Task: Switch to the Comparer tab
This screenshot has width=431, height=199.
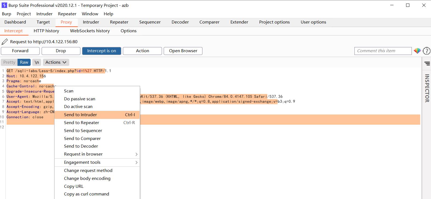Action: pyautogui.click(x=209, y=22)
